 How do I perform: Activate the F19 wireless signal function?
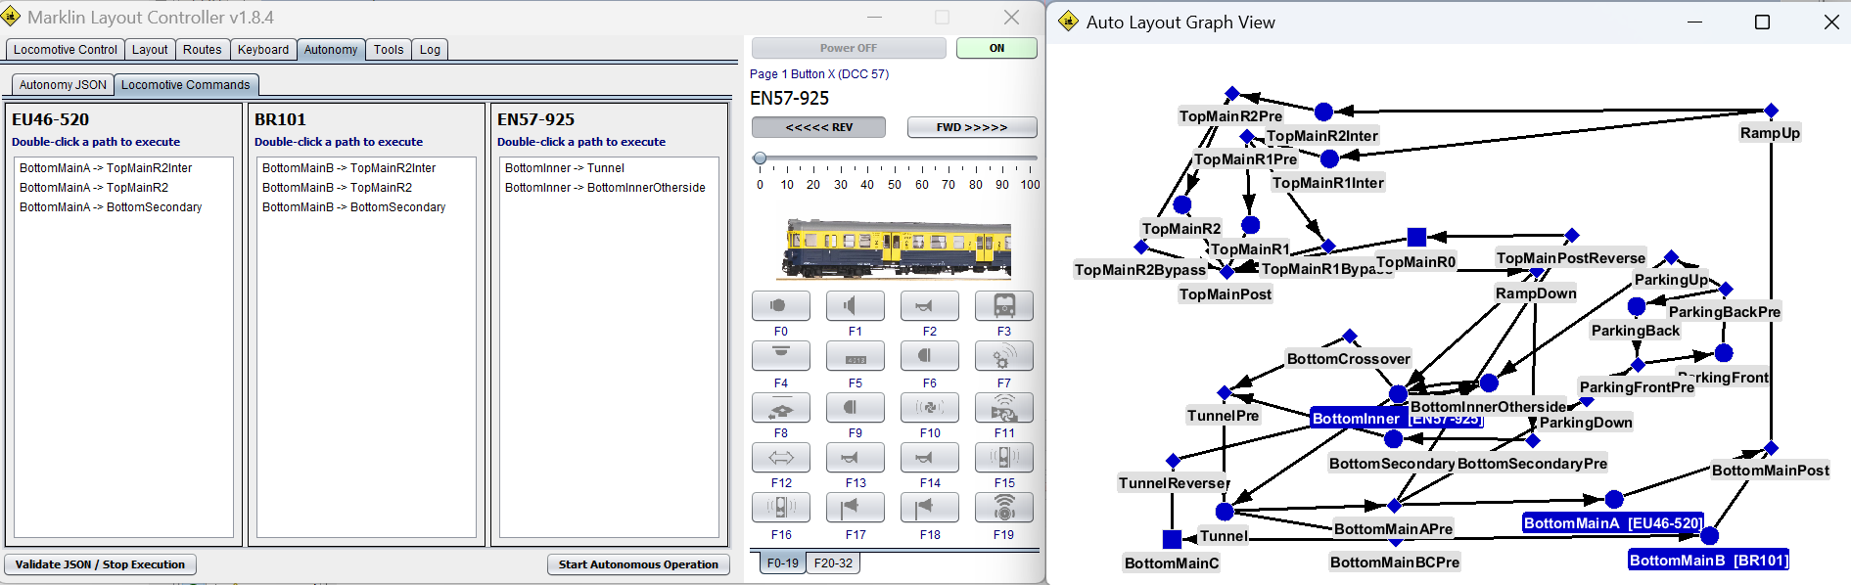pos(1003,508)
